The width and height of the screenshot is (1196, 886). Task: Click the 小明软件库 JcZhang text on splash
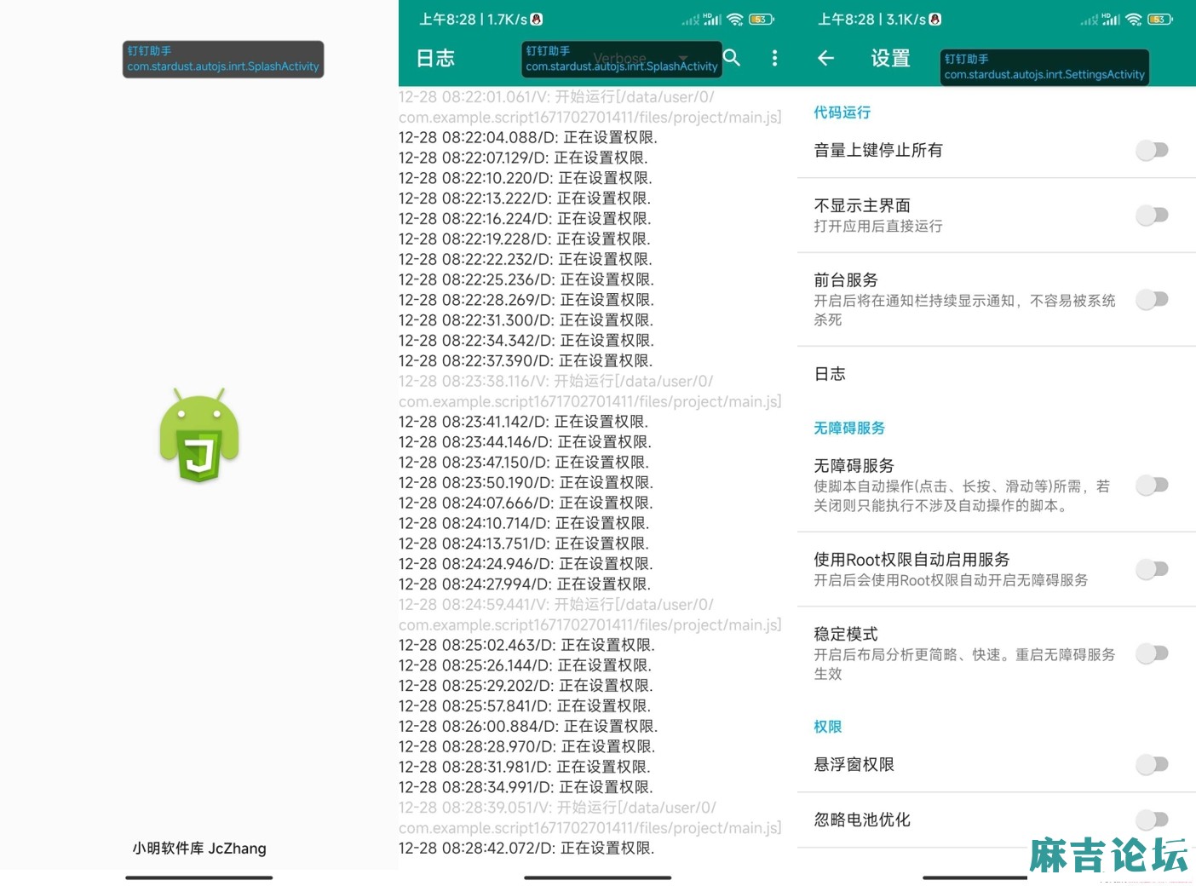(x=199, y=849)
